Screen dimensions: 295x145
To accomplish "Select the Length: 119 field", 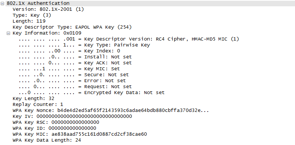I will click(29, 21).
